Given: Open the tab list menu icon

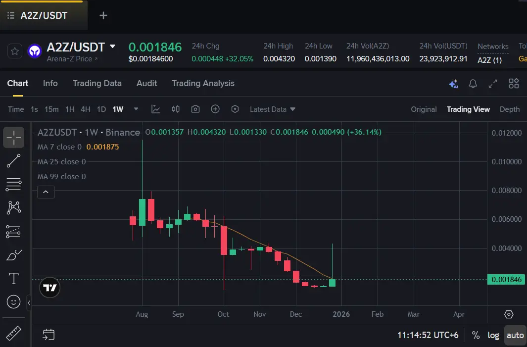Looking at the screenshot, I should point(11,15).
